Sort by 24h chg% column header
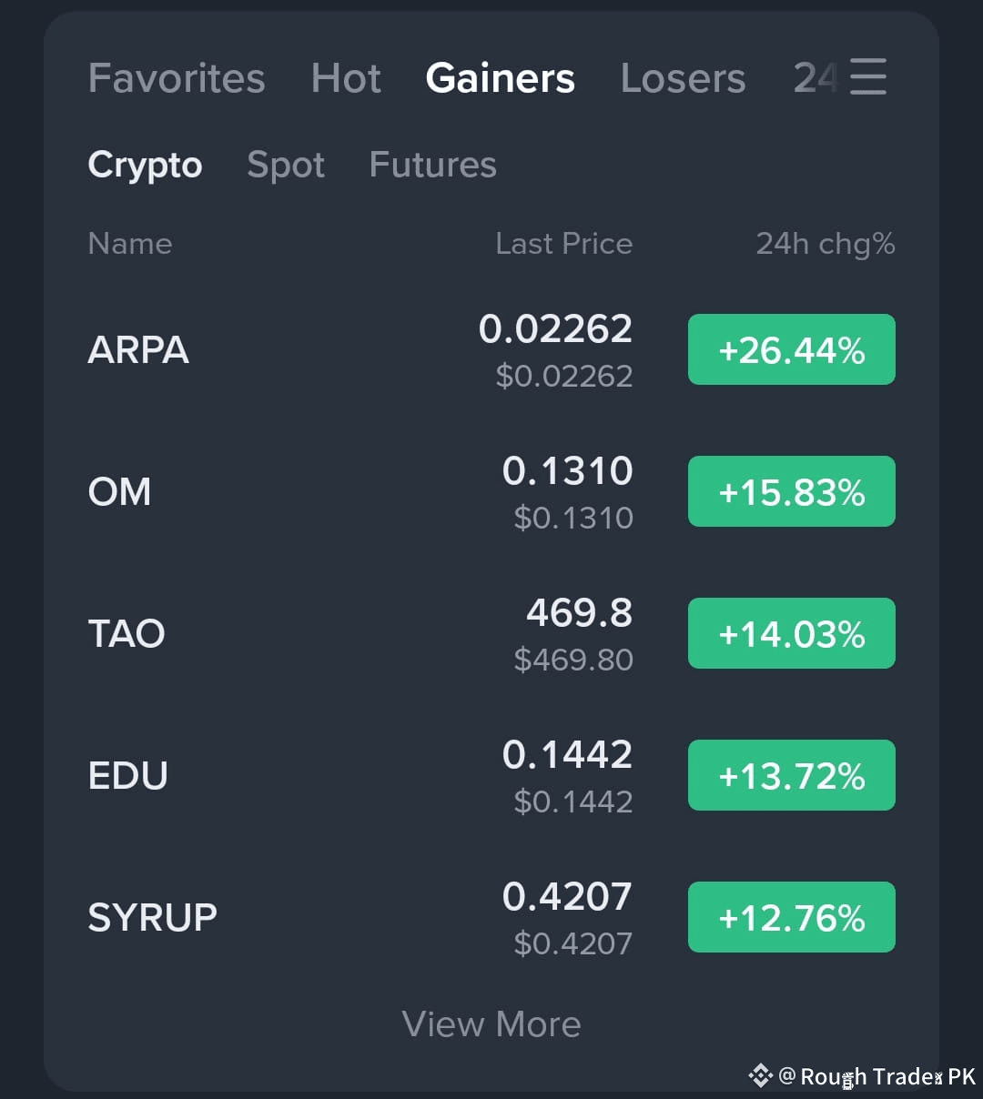Image resolution: width=983 pixels, height=1099 pixels. pos(826,244)
